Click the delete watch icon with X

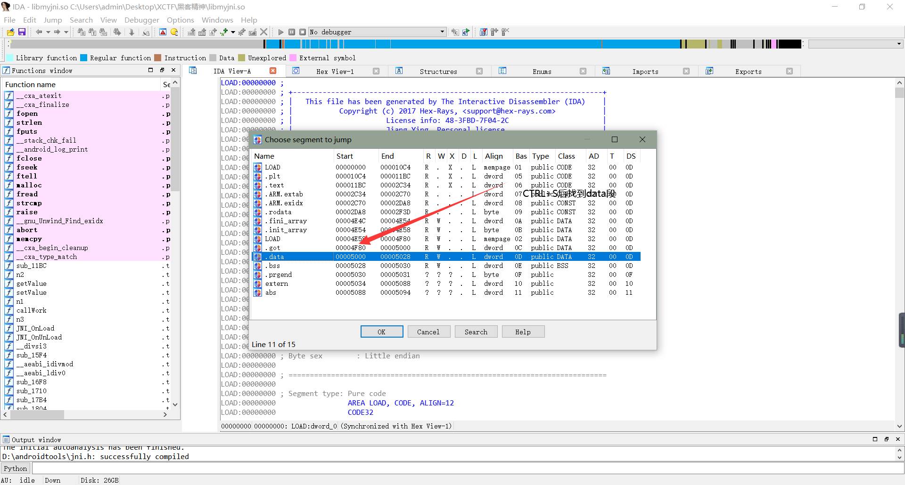(x=505, y=32)
